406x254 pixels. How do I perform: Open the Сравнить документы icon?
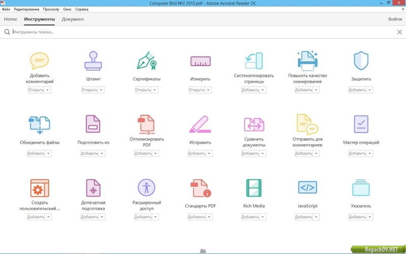pyautogui.click(x=254, y=124)
